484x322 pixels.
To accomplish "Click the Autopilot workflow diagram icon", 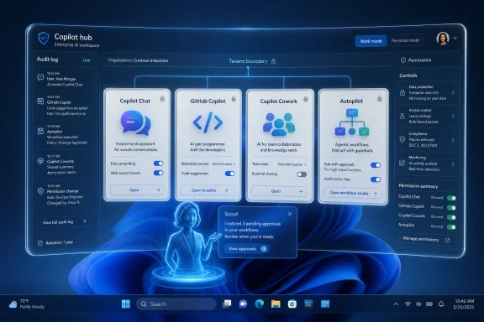I will 352,122.
